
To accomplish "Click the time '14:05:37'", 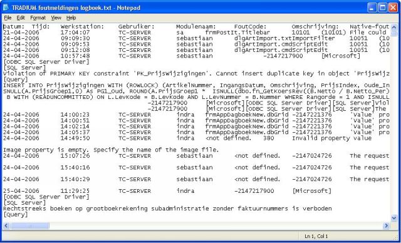I will click(x=75, y=132).
